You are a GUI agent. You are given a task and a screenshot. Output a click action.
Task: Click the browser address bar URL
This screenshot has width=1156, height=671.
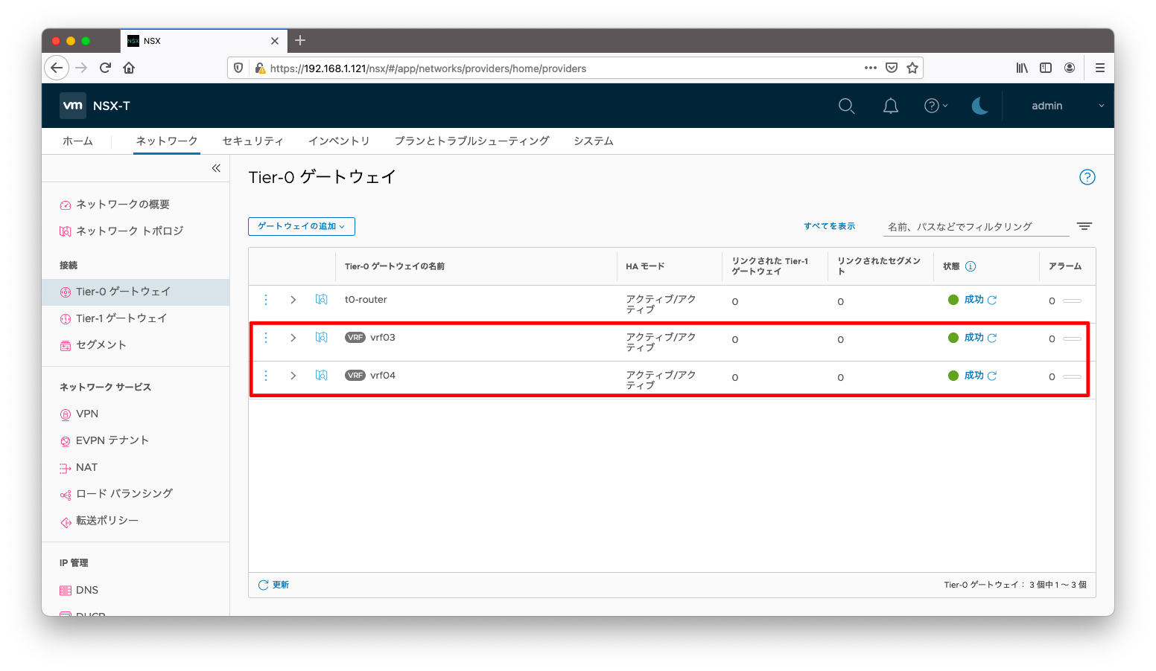[428, 68]
